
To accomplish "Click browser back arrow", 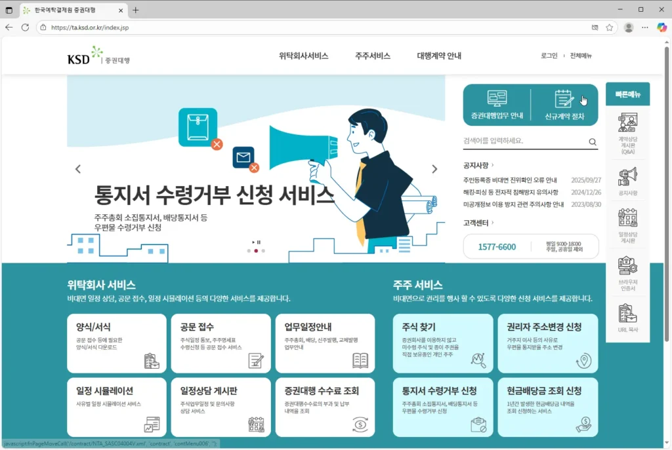I will point(9,28).
